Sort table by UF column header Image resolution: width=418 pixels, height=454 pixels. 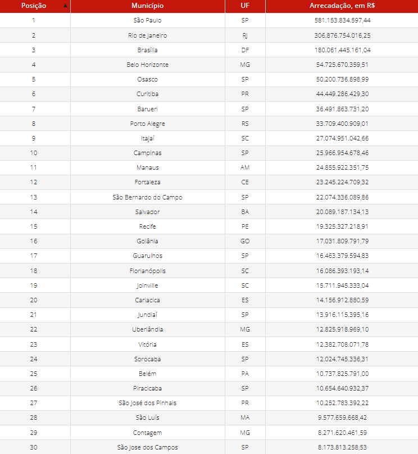(x=245, y=6)
